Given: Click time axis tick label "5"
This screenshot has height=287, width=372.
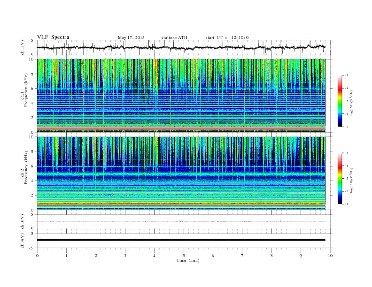Looking at the screenshot, I should [x=184, y=256].
